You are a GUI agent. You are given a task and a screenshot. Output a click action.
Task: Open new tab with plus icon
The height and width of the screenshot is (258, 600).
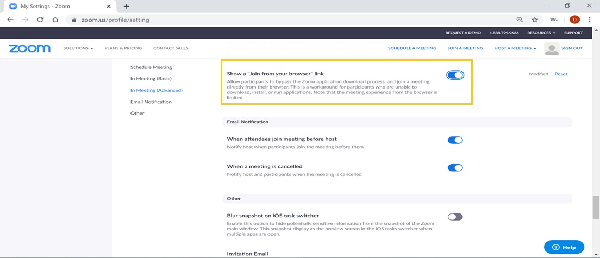(127, 6)
